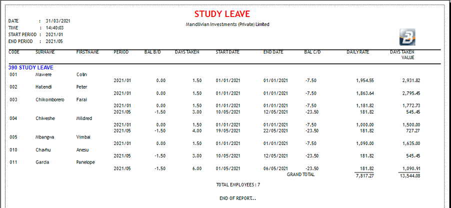Click Mawere's daily rate 1,954.55
The width and height of the screenshot is (451, 208).
365,80
